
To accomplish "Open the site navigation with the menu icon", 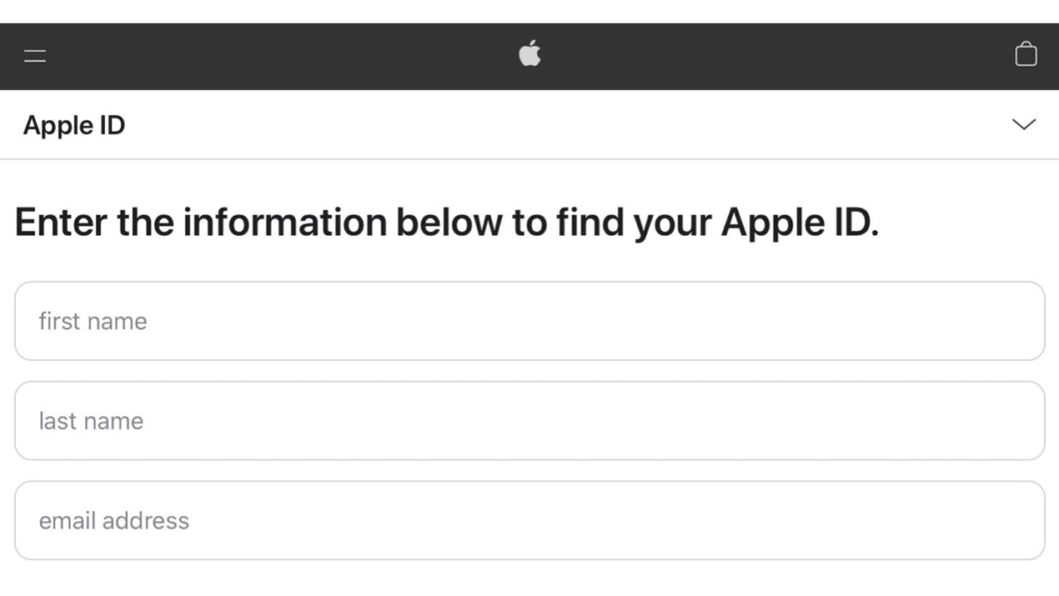I will point(36,56).
